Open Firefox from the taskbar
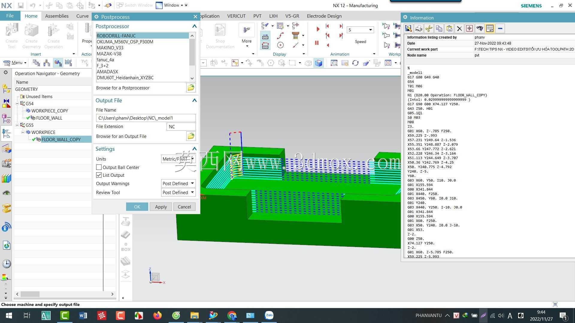 157,315
